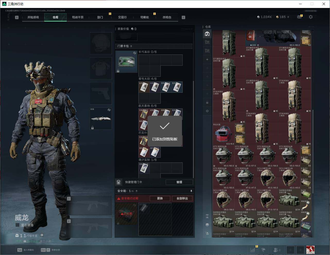
Task: Click the 全部移出 button
Action: 182,198
